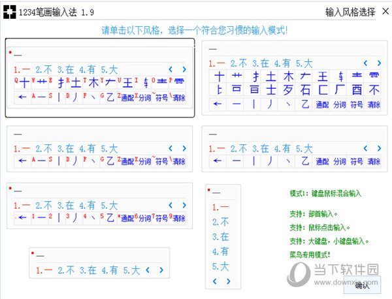
Task: Choose candidate 3.在 in the vertical list
Action: tap(221, 236)
